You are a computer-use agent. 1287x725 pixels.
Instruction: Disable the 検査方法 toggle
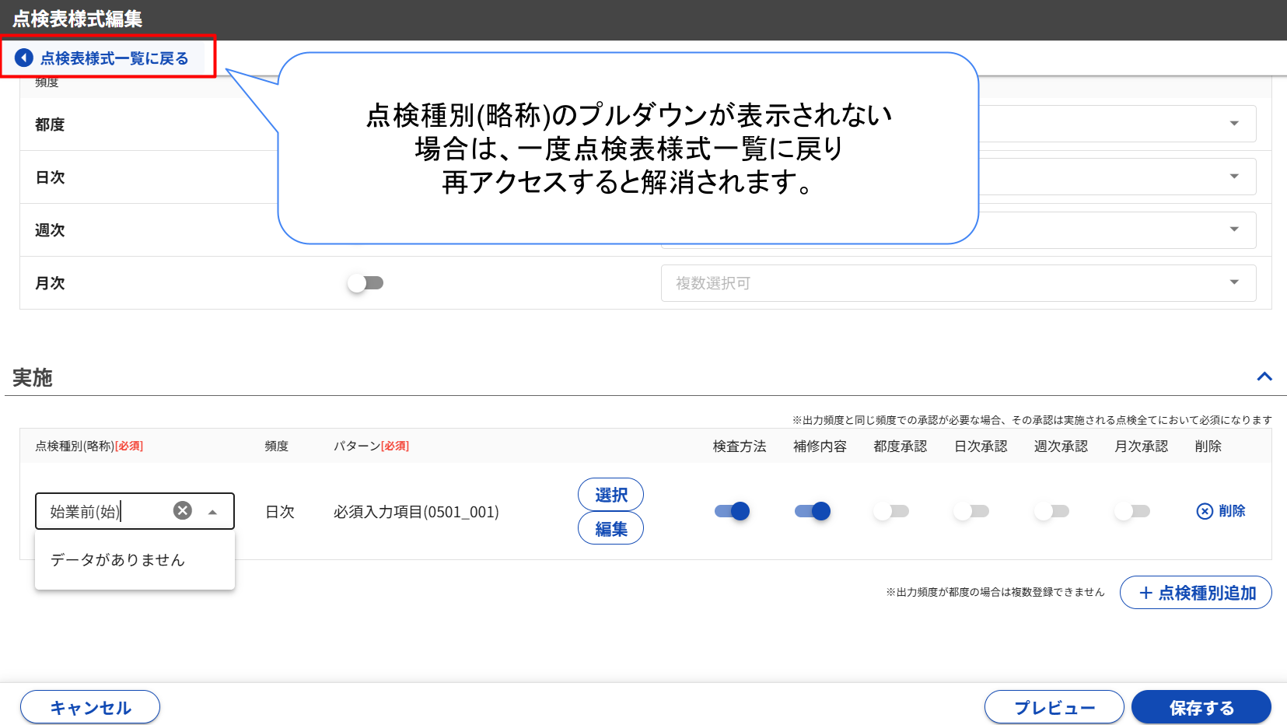[x=732, y=511]
